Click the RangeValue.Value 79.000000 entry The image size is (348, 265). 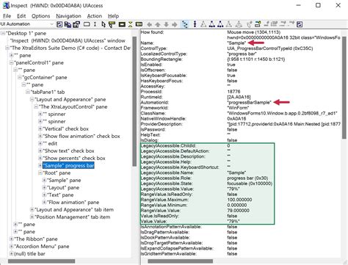(x=238, y=211)
